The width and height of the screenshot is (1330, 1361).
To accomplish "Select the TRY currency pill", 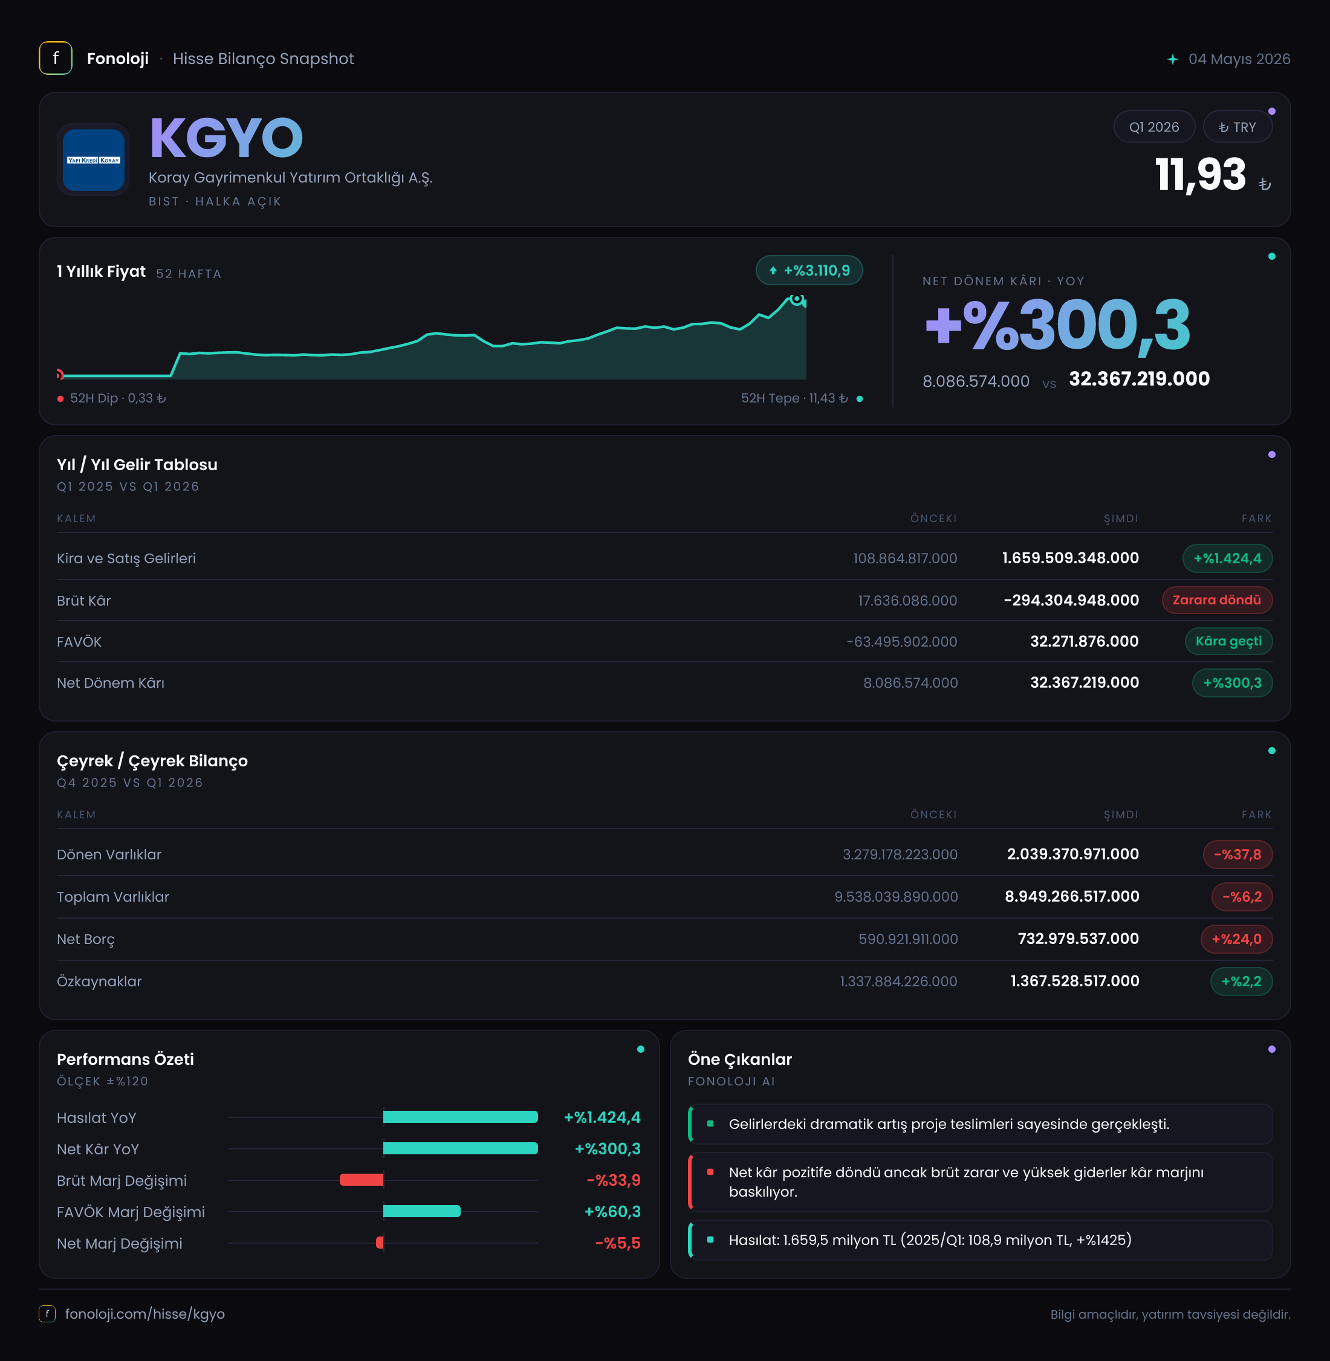I will tap(1237, 127).
